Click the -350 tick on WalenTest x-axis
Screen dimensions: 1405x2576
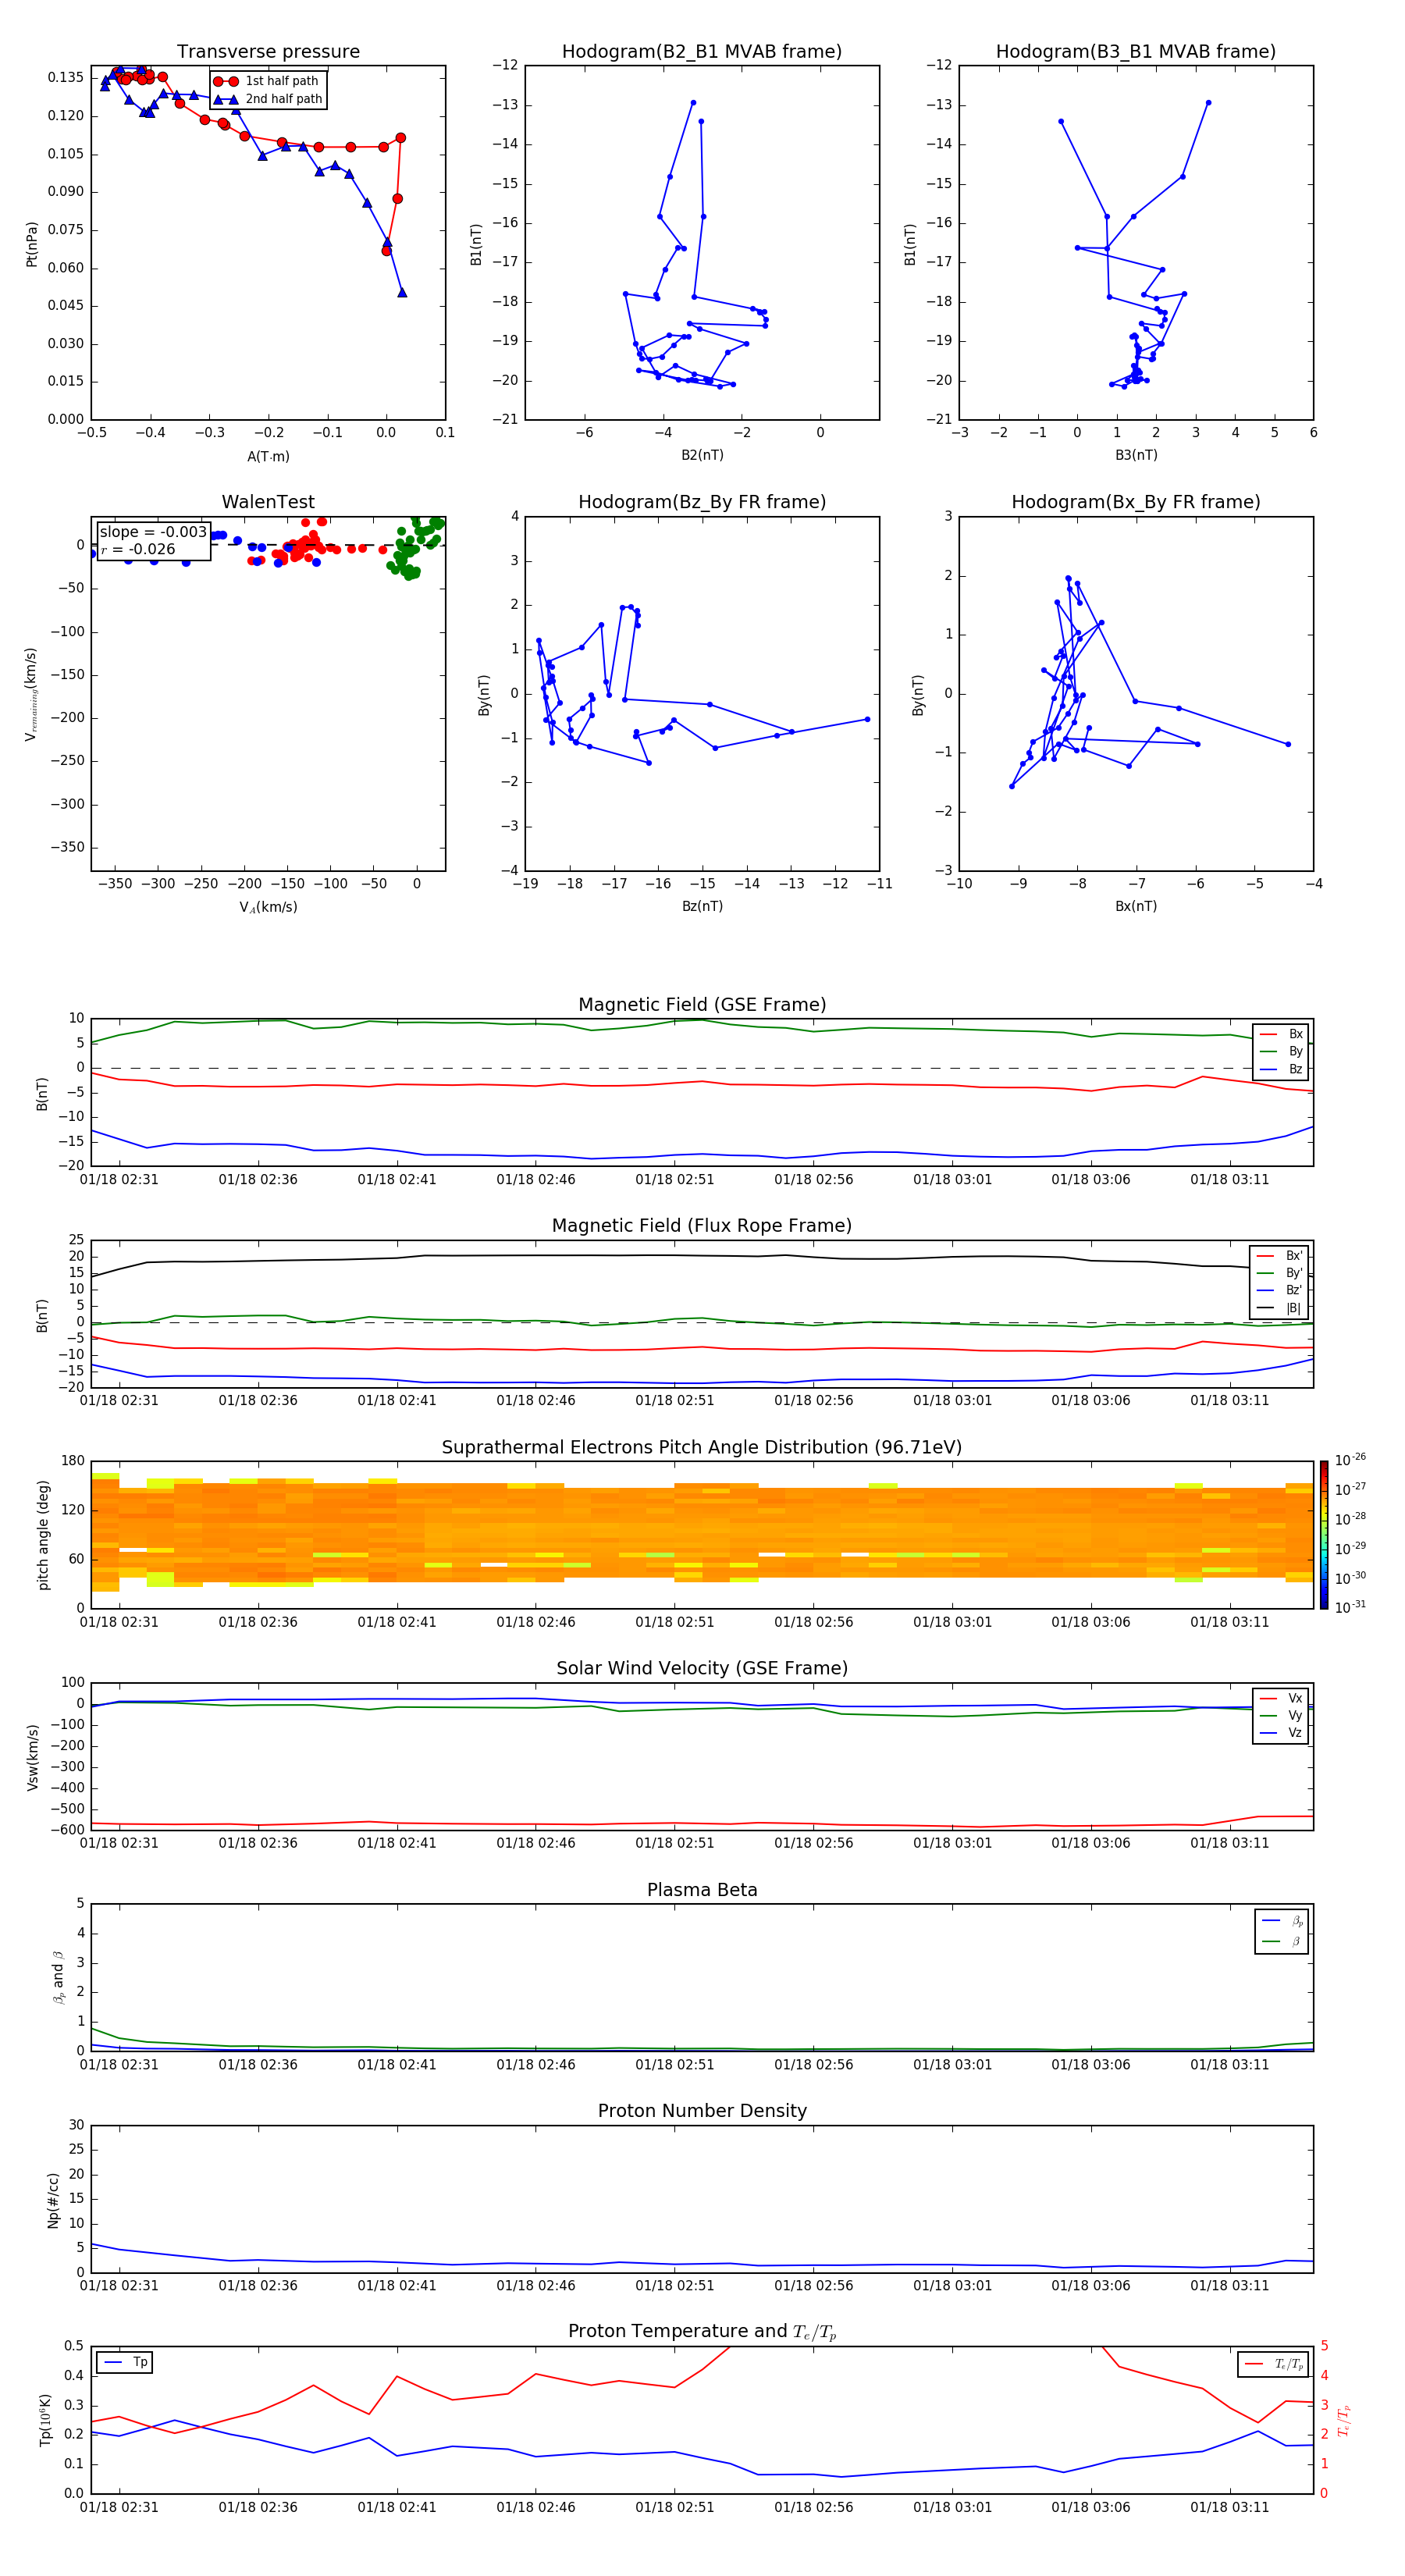[115, 884]
